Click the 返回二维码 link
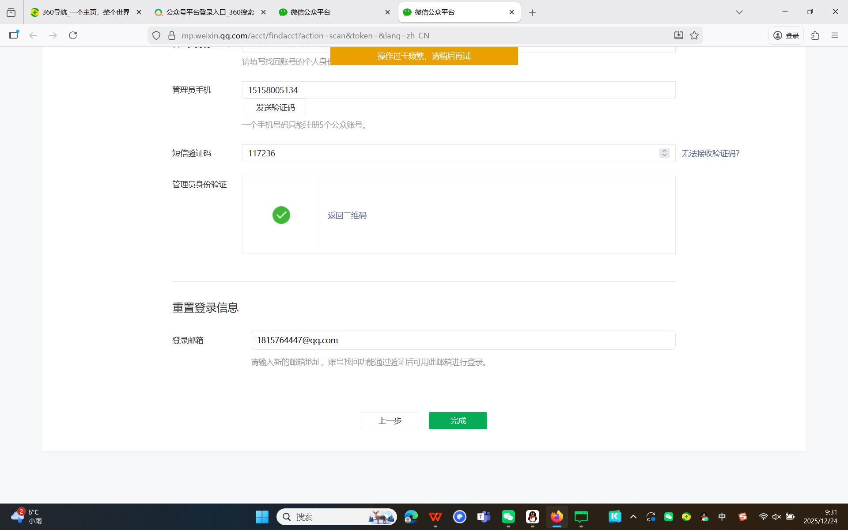The width and height of the screenshot is (848, 530). pos(347,215)
